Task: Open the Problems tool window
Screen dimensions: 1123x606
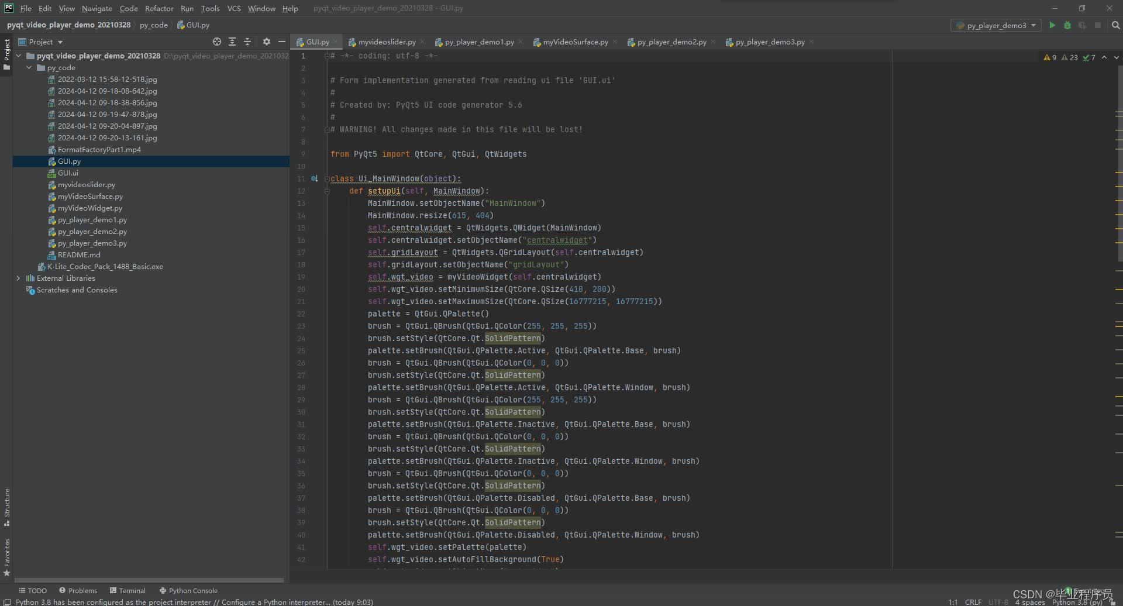Action: (x=78, y=590)
